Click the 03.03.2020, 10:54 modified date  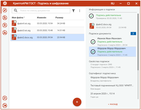coord(45,23)
